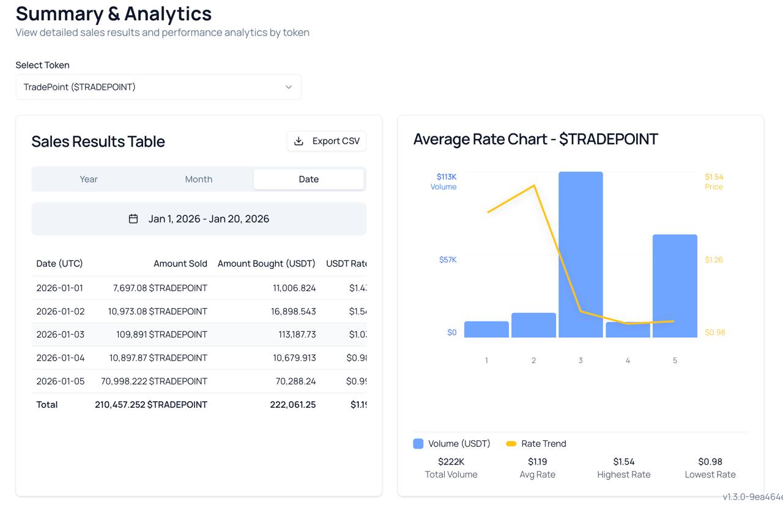This screenshot has width=783, height=505.
Task: Toggle Rate Trend series visibility in legend
Action: [x=536, y=443]
